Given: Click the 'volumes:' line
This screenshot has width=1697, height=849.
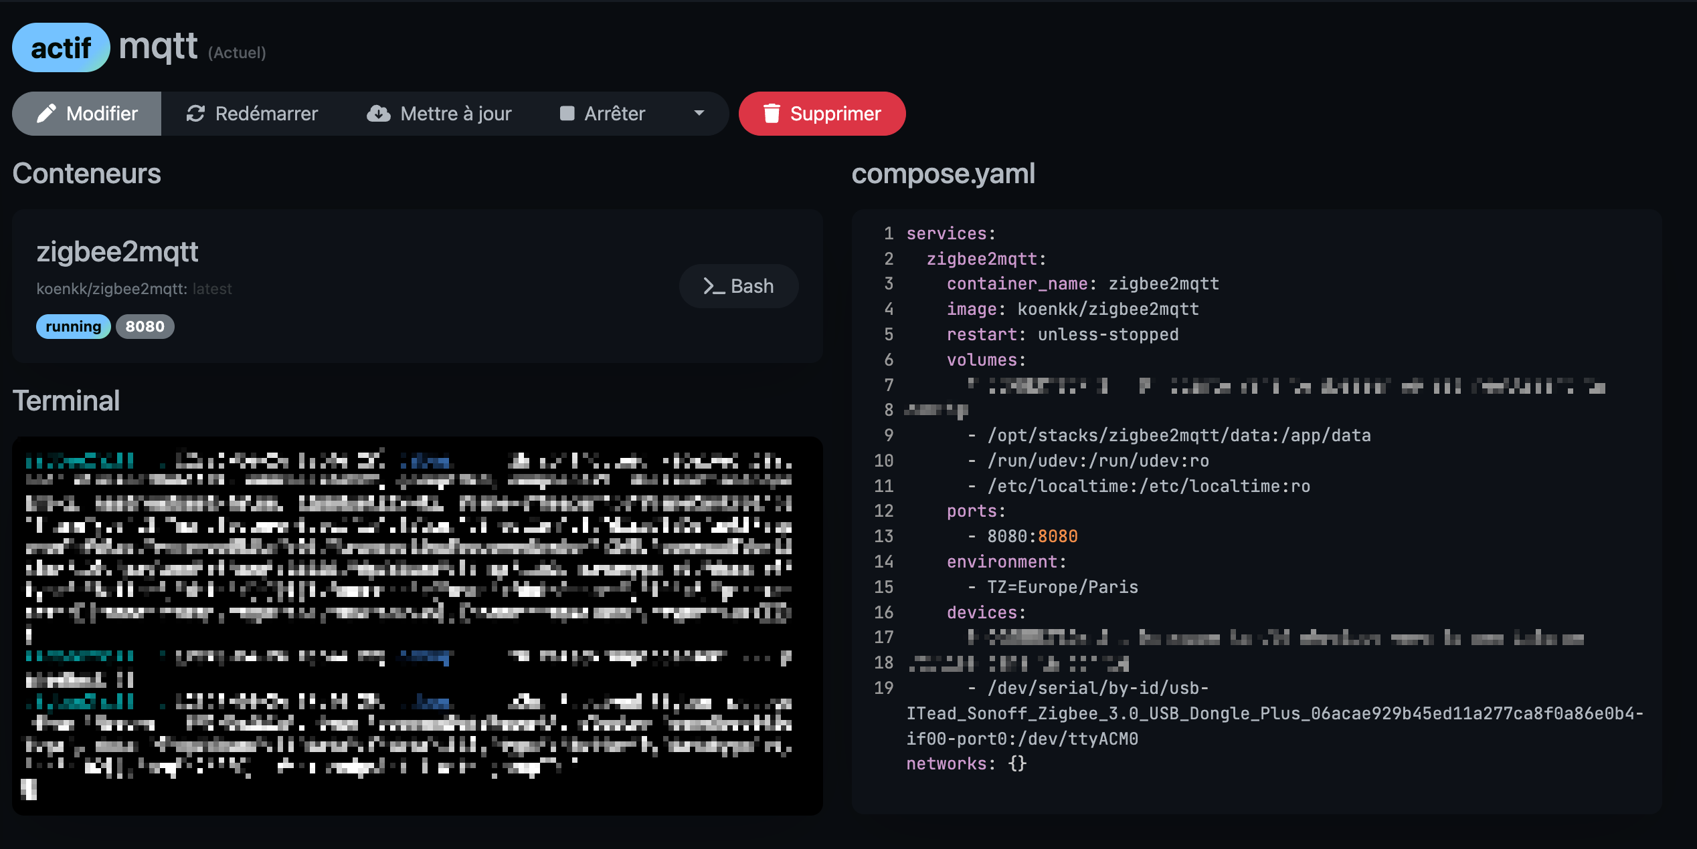Looking at the screenshot, I should coord(986,360).
